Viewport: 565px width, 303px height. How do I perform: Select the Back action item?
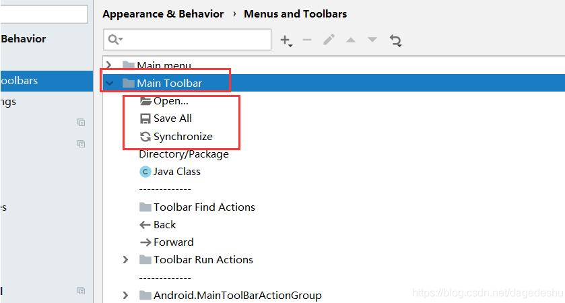tap(164, 225)
